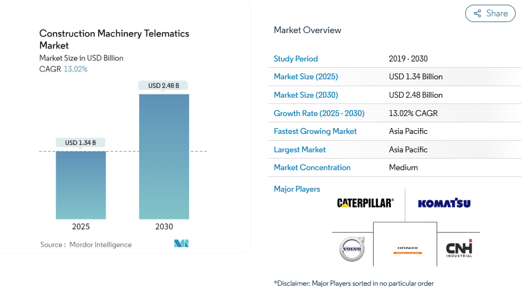Click the USD 1.34 B bar label
523x292 pixels.
click(x=80, y=143)
